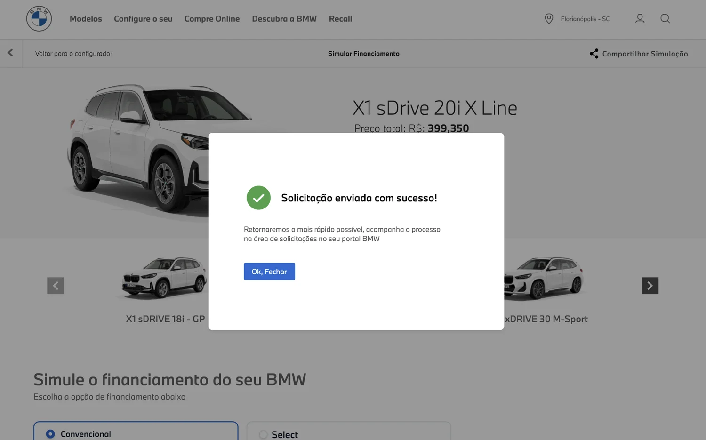Select X1 sDRIVE 18i - GP thumbnail
This screenshot has height=440, width=706.
(164, 278)
